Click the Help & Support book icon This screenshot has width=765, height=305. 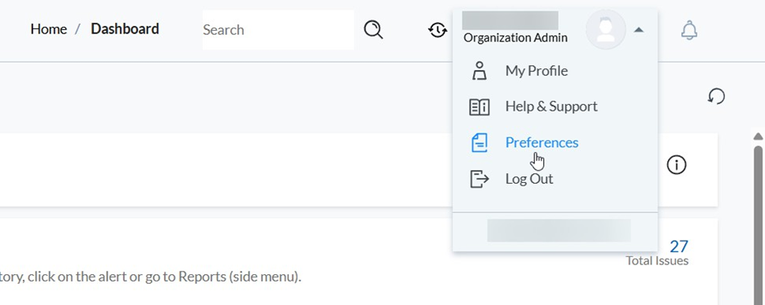coord(479,107)
